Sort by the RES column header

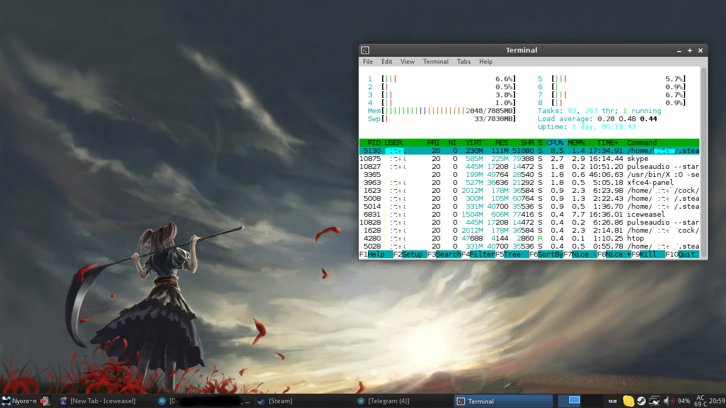pyautogui.click(x=502, y=143)
